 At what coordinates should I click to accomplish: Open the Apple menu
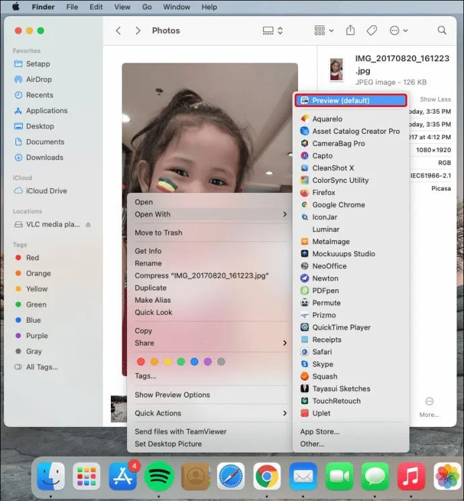click(x=15, y=7)
